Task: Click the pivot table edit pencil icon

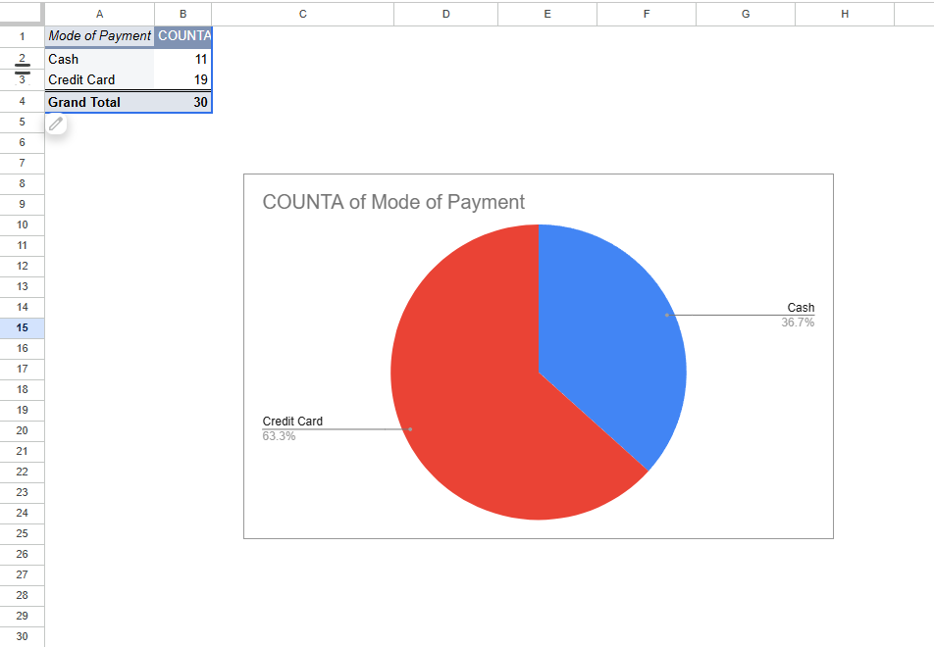Action: pos(56,124)
